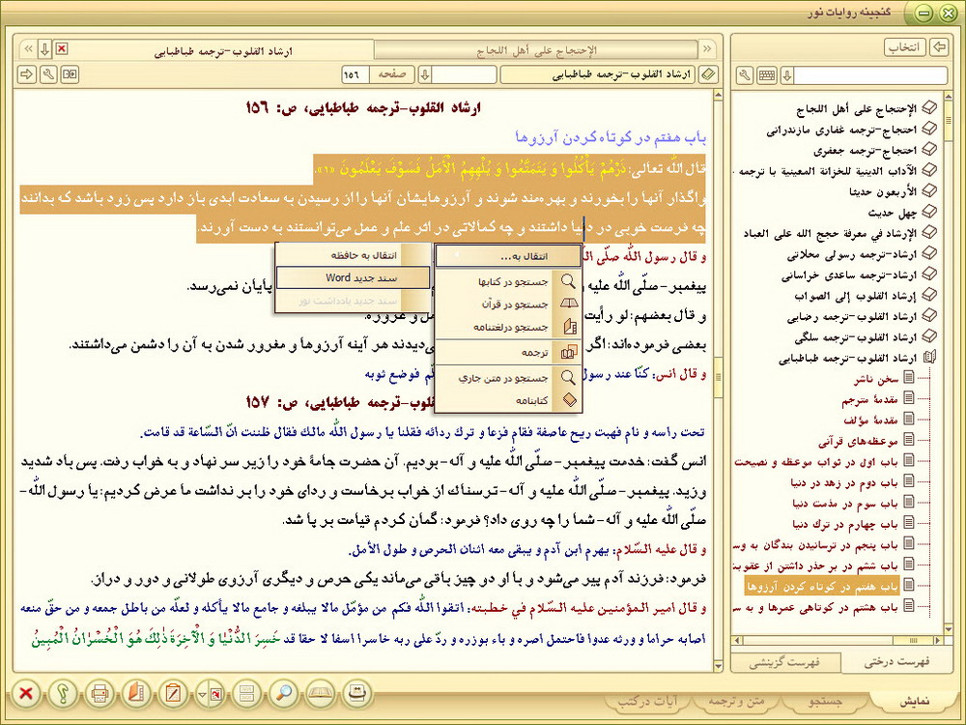966x725 pixels.
Task: Click the open book icon in bottom toolbar
Action: [320, 694]
